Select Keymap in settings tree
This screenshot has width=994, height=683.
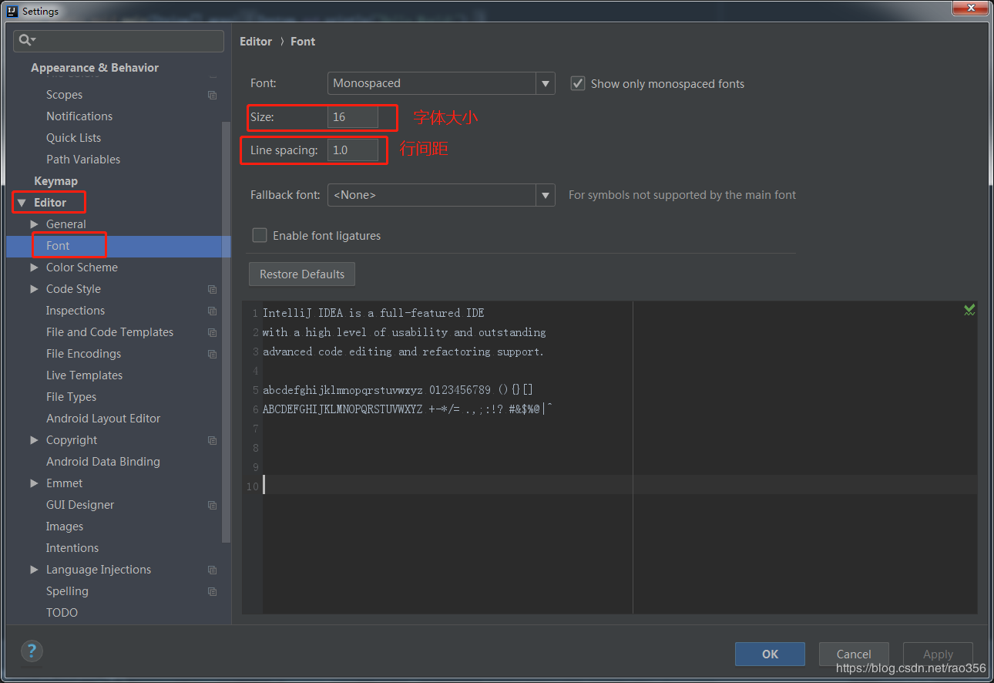(55, 181)
